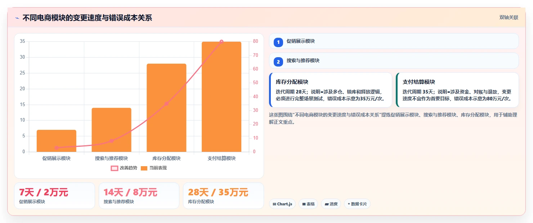This screenshot has height=223, width=533.
Task: Click the right axis value 40
Action: (255, 96)
